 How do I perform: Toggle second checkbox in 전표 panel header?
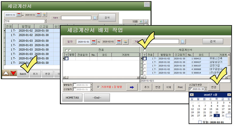coord(70,50)
